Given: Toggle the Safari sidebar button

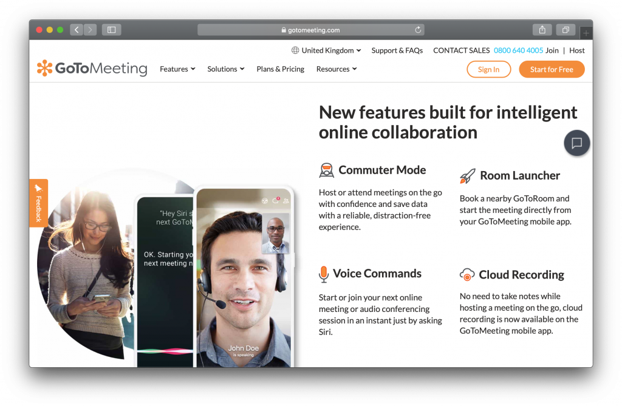Looking at the screenshot, I should (x=112, y=30).
